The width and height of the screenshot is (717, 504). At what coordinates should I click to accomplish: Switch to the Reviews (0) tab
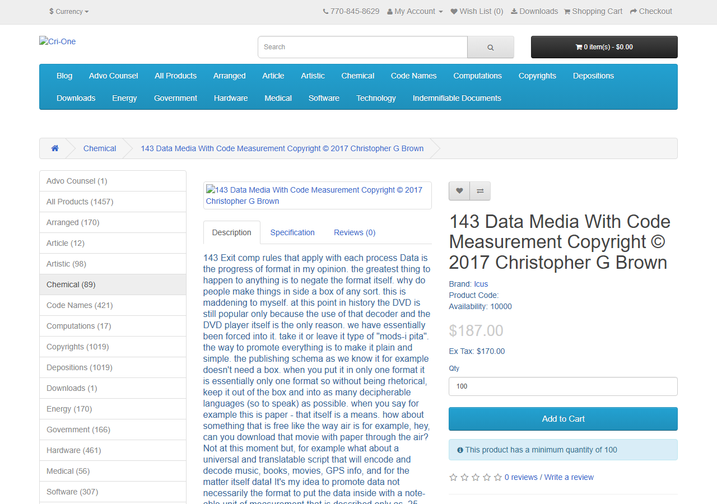[x=355, y=232]
